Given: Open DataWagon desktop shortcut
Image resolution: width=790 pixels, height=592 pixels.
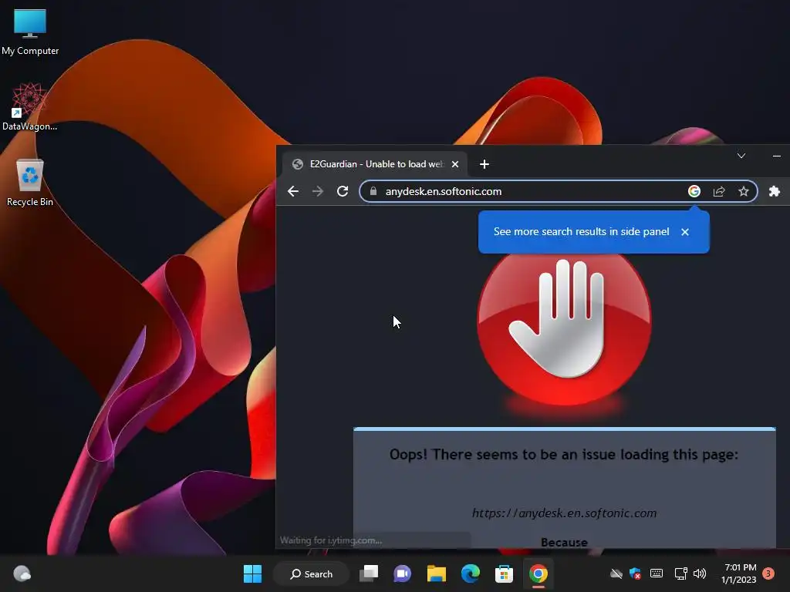Looking at the screenshot, I should [x=29, y=106].
